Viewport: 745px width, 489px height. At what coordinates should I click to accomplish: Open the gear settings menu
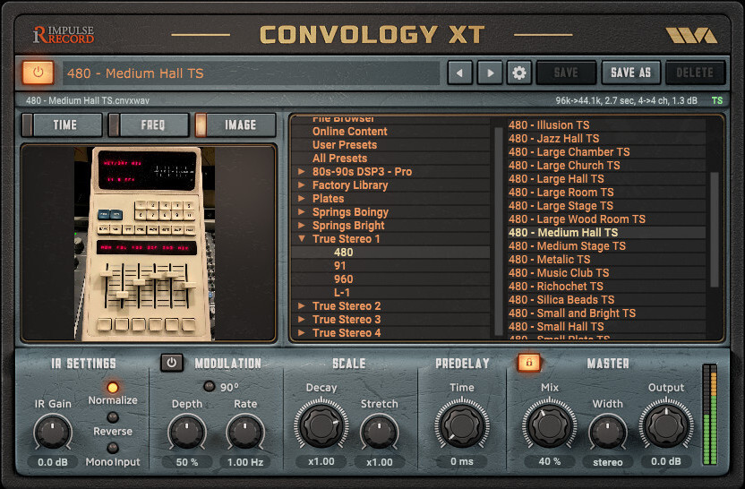518,73
